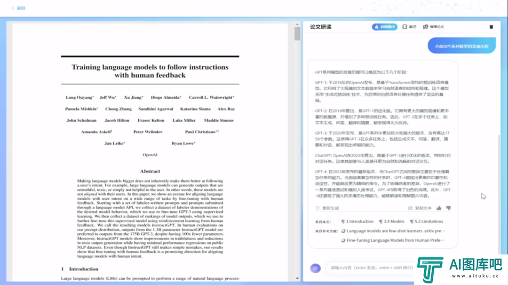The image size is (508, 285).
Task: Delete chat history with trash icon
Action: point(491,27)
